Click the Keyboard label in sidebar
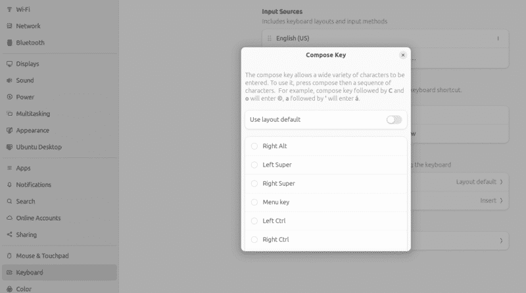The height and width of the screenshot is (293, 526). pos(30,273)
